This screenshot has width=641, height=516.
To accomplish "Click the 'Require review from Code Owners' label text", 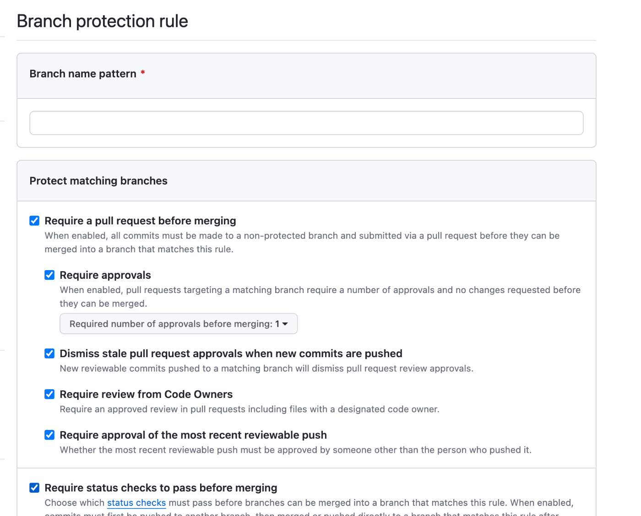I will [146, 394].
